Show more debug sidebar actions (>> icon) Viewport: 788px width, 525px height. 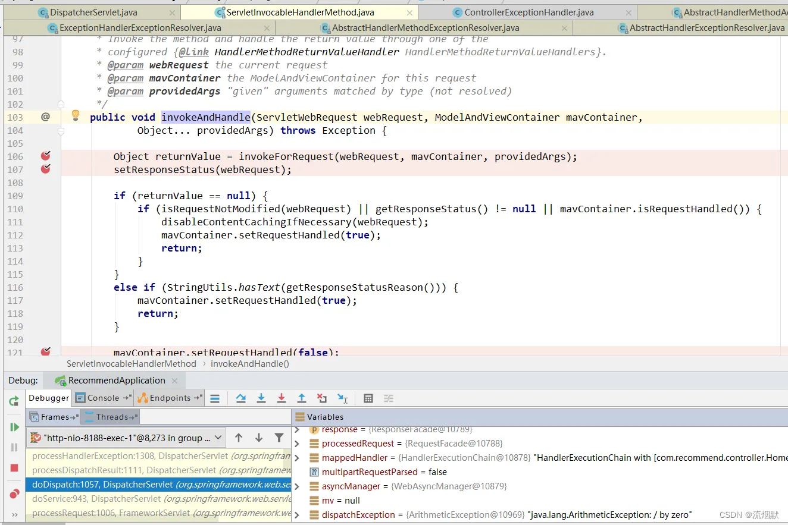pos(14,515)
